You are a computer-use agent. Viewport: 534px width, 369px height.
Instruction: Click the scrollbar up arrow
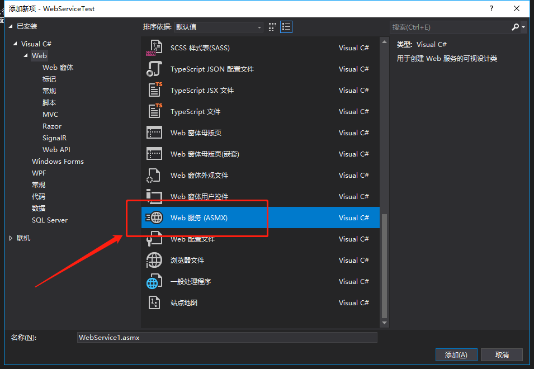385,42
